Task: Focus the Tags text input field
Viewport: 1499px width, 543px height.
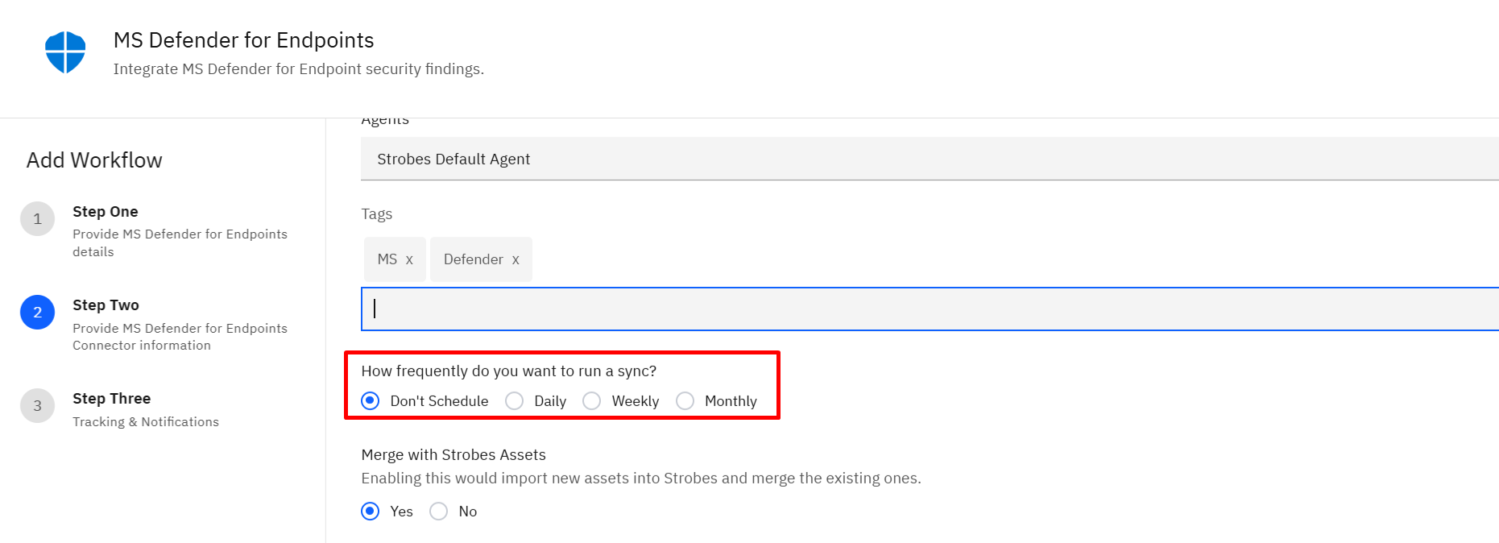Action: 930,309
